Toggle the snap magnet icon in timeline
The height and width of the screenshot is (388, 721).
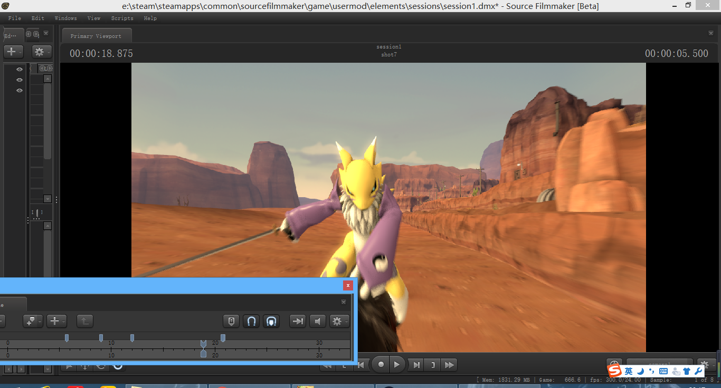coord(252,321)
